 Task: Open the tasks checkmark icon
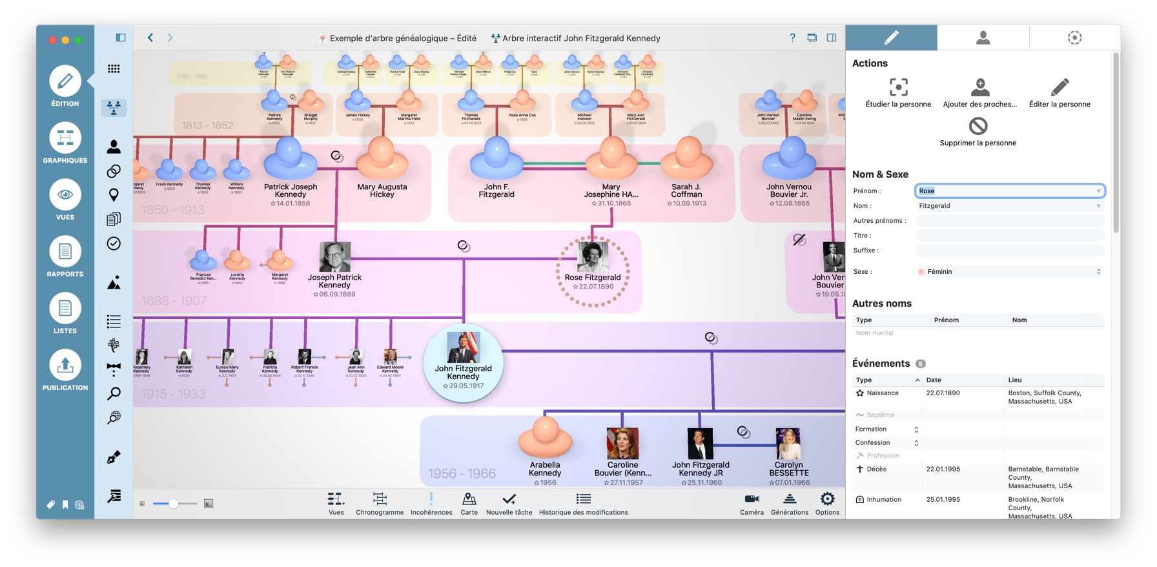[114, 243]
